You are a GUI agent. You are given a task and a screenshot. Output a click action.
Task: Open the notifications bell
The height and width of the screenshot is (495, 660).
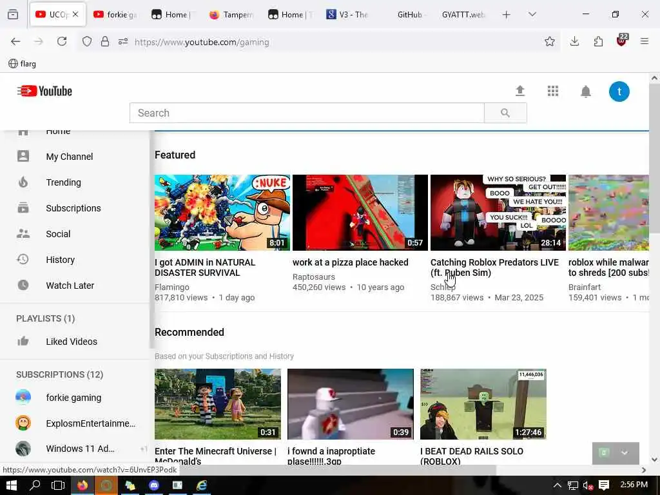click(585, 92)
